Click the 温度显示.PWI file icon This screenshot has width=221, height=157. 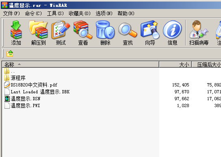coord(7,105)
